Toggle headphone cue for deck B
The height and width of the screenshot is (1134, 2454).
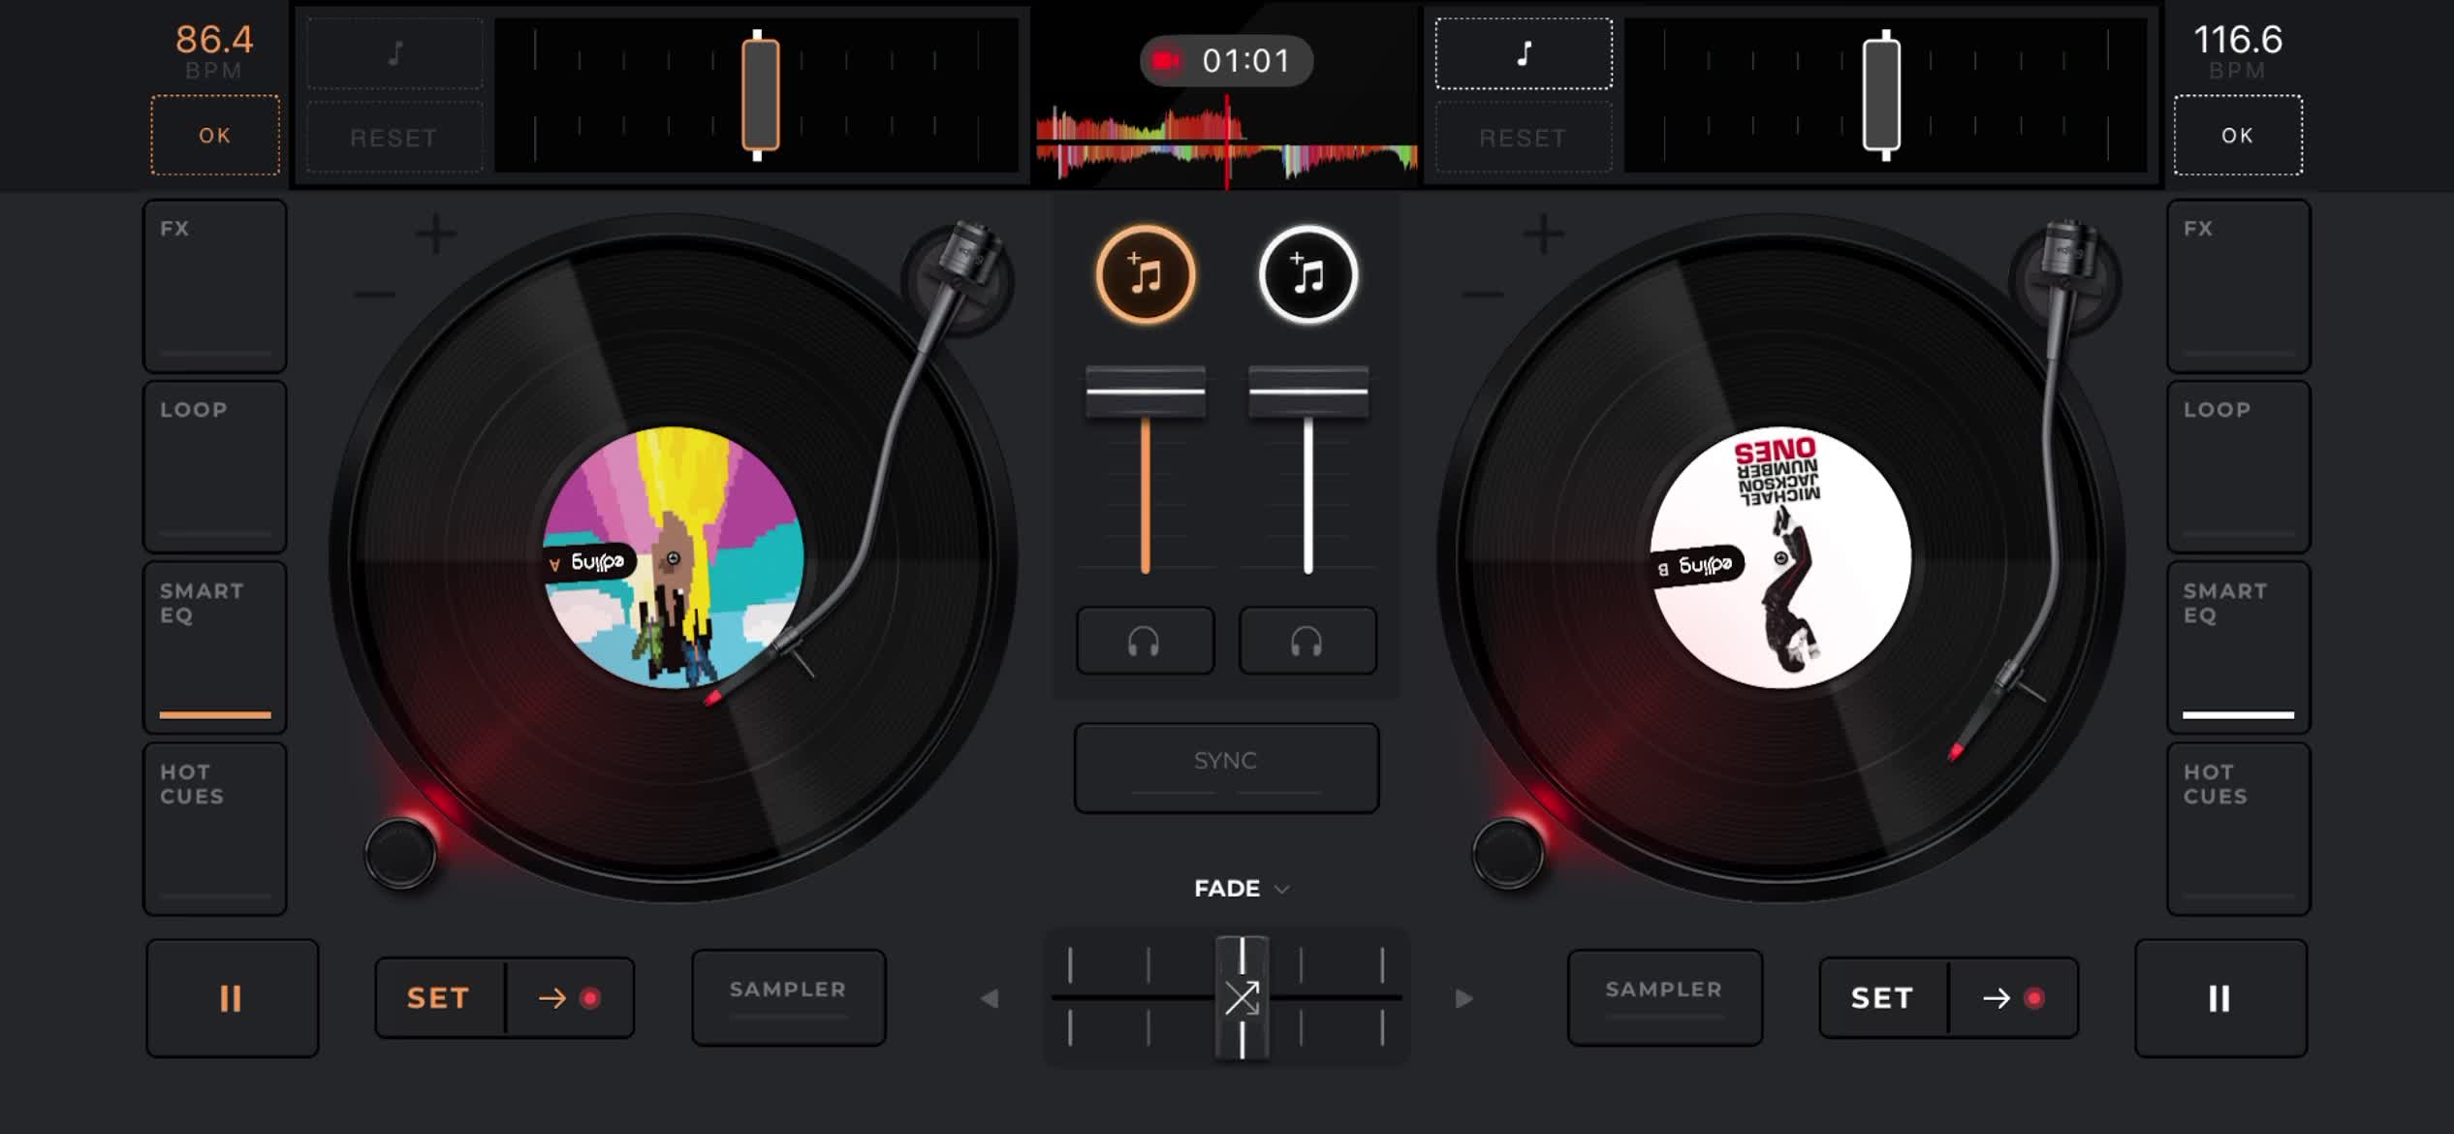(x=1307, y=641)
